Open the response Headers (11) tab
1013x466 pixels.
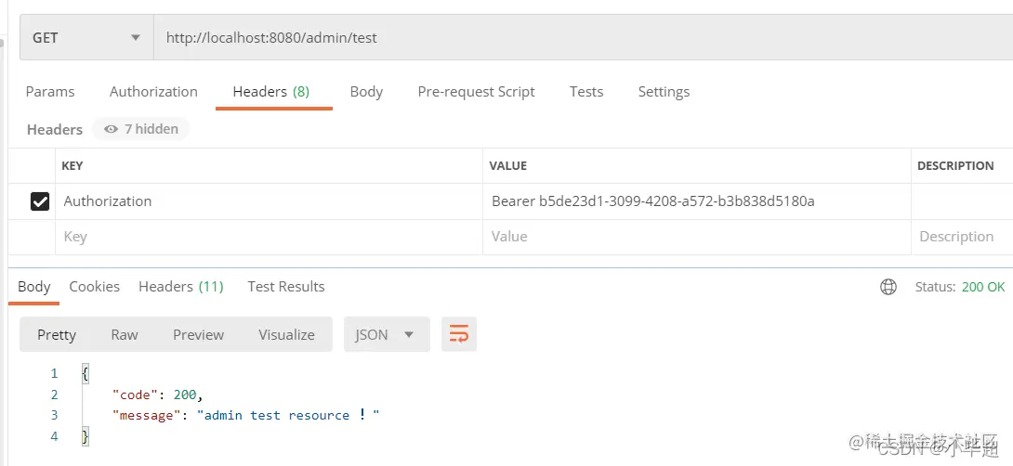tap(181, 287)
